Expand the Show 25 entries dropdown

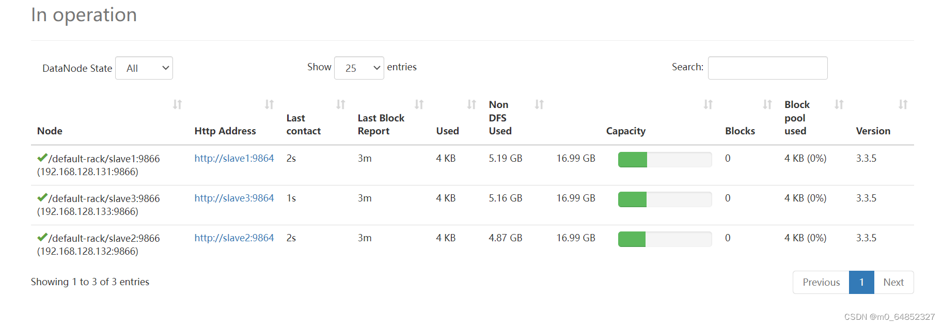359,68
